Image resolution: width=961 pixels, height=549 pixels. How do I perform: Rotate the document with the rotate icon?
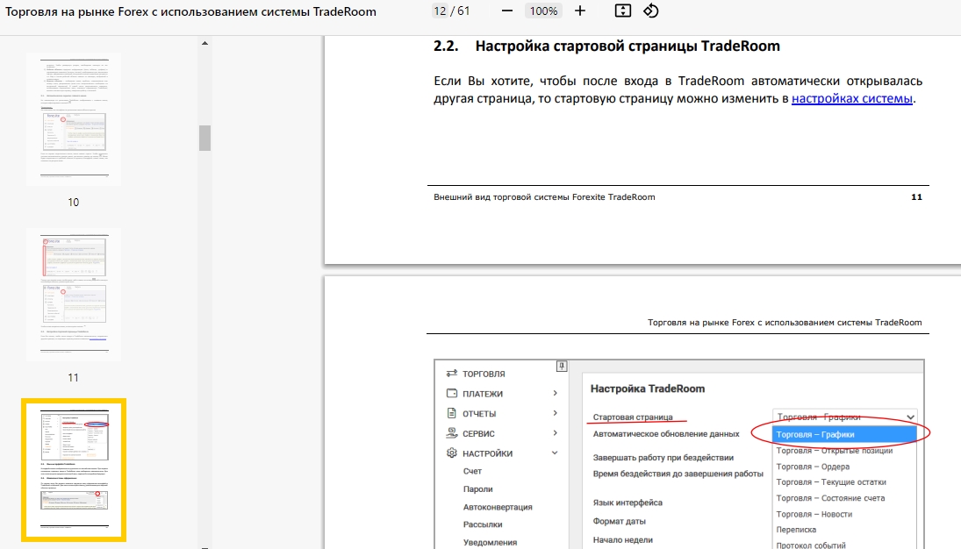651,11
